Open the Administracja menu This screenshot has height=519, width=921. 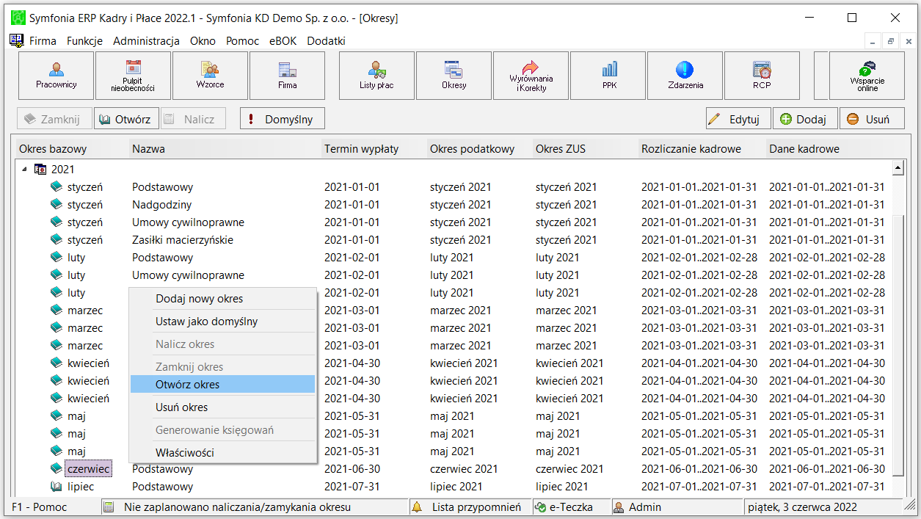146,41
